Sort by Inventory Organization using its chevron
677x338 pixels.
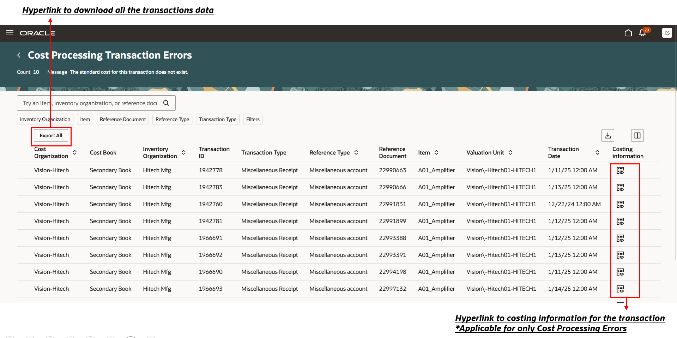(183, 152)
